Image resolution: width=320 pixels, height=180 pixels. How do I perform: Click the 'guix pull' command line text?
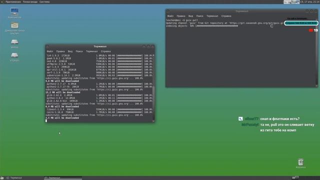pos(192,20)
